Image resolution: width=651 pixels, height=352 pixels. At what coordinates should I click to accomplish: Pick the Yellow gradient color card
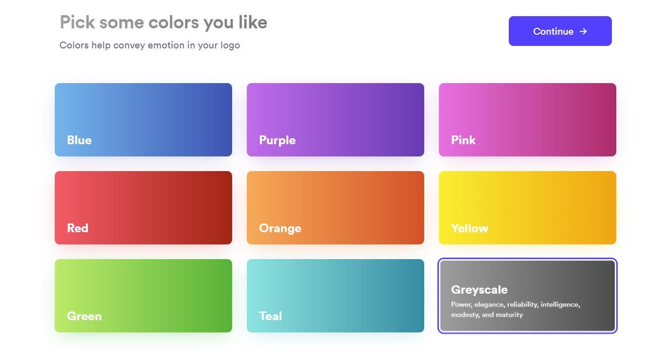527,208
